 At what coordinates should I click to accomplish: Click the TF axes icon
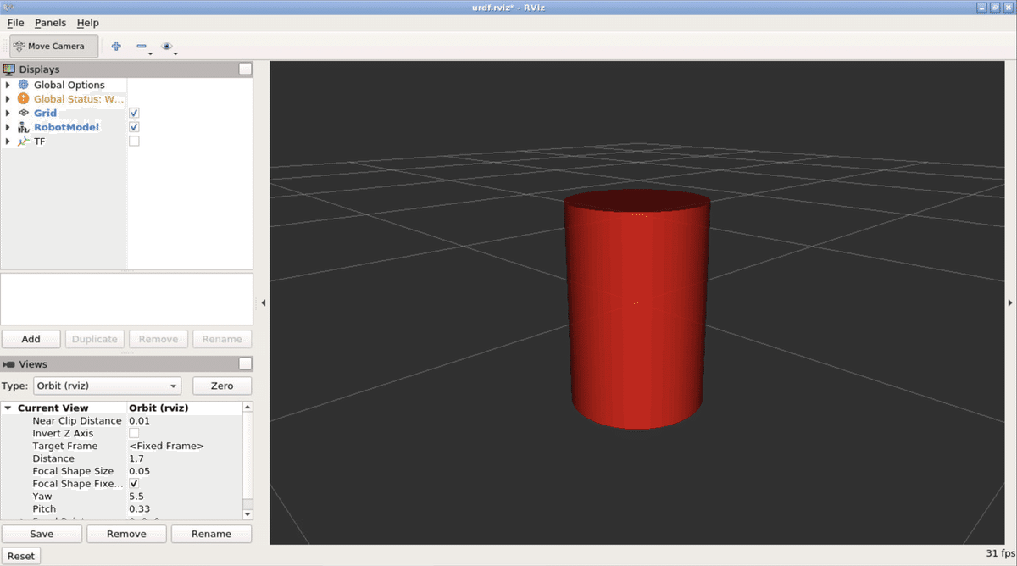click(24, 141)
